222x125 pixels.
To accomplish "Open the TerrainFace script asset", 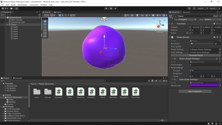I will pyautogui.click(x=135, y=93).
